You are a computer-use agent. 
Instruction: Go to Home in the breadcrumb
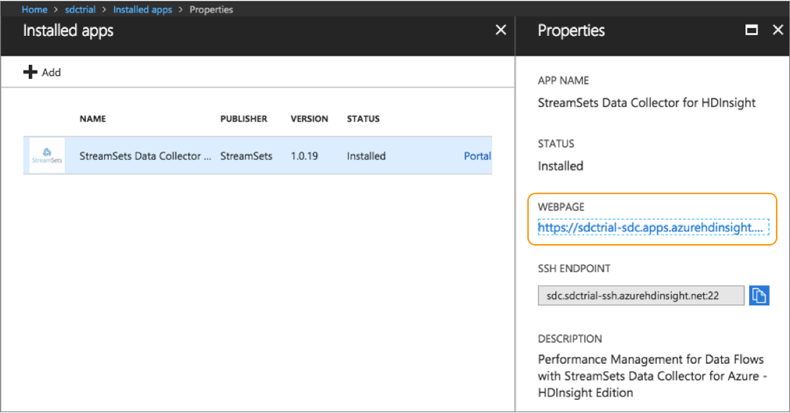(x=34, y=9)
